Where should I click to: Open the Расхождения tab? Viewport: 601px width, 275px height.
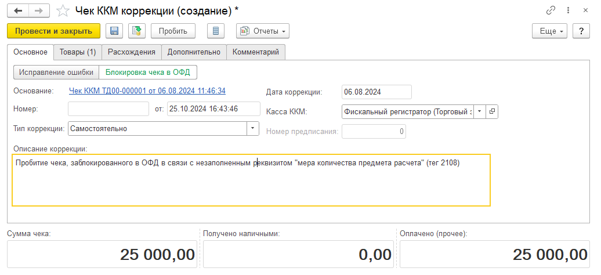pyautogui.click(x=132, y=52)
